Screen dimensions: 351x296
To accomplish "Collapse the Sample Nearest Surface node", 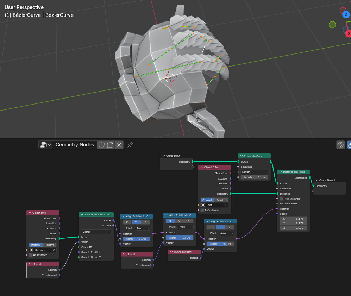I will (x=82, y=215).
